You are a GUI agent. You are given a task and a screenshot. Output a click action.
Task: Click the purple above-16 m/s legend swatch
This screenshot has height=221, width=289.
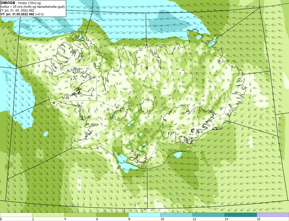[x=273, y=215]
